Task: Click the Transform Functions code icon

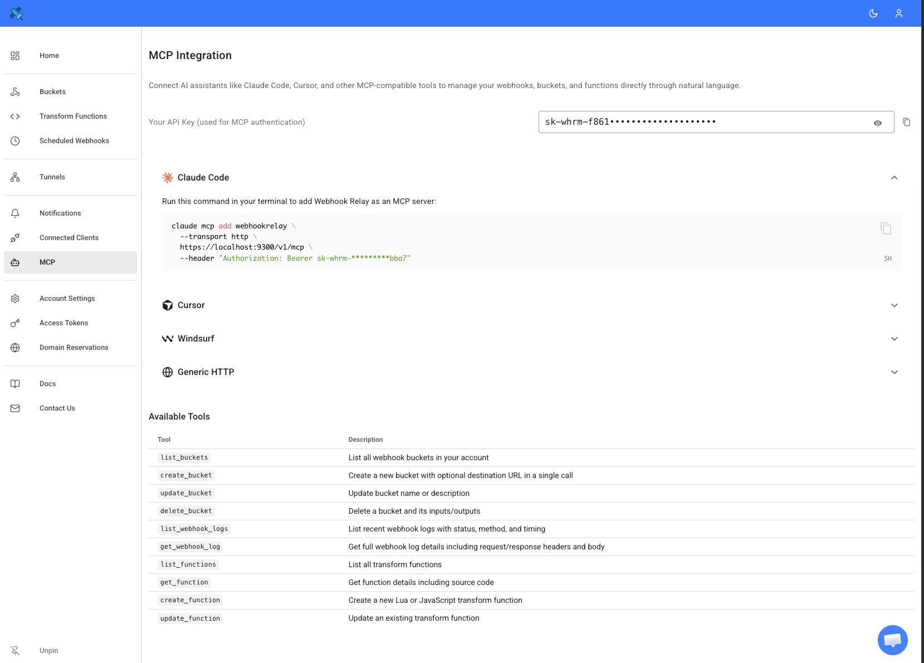Action: (x=15, y=116)
